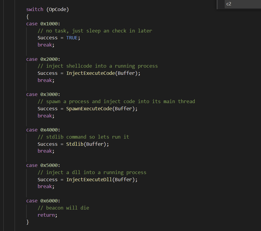Viewport: 261px width, 231px height.
Task: Click comment "stdlib command so lets run it"
Action: tap(83, 137)
